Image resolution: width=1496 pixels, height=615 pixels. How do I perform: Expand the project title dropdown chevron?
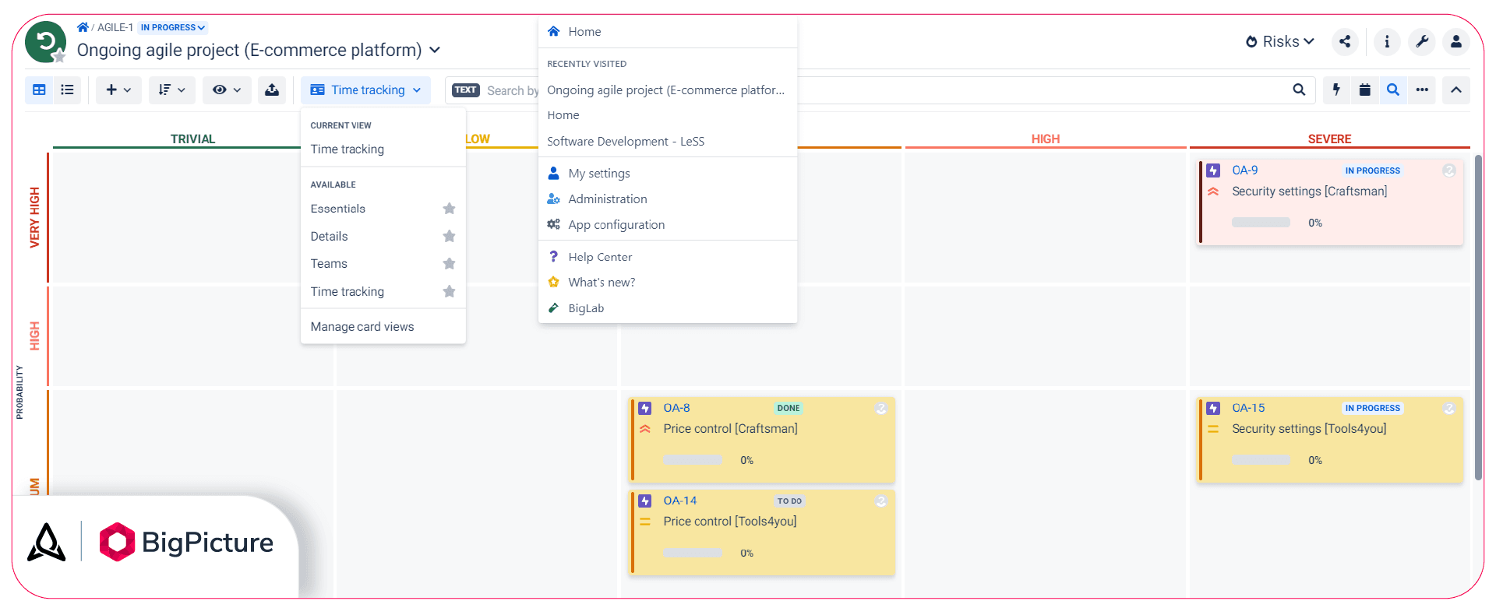435,51
